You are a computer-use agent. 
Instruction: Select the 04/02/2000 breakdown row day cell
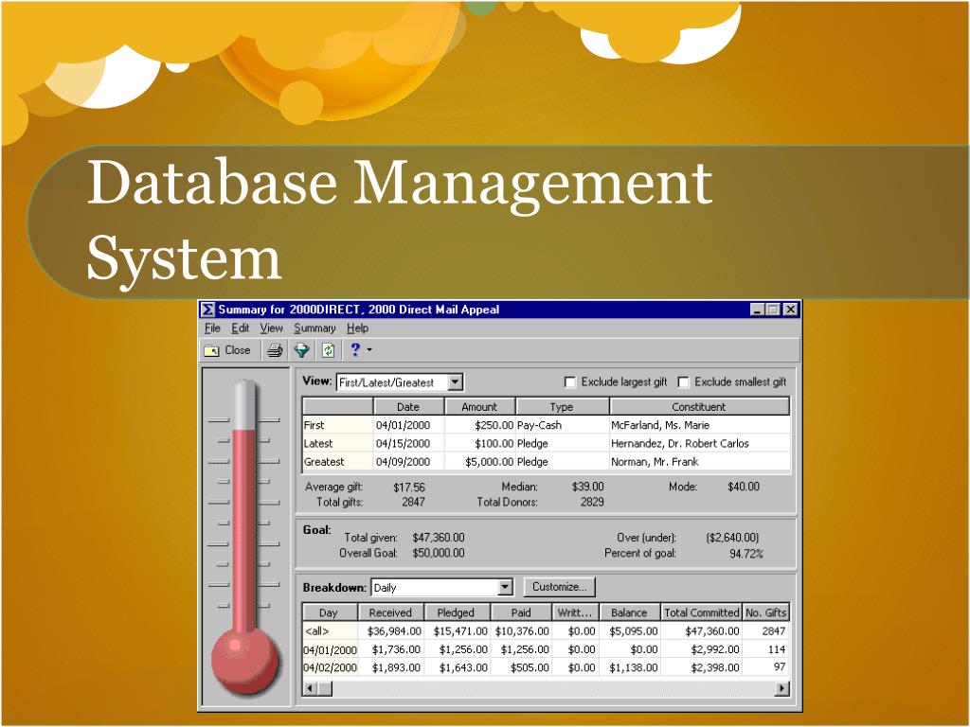pos(330,667)
